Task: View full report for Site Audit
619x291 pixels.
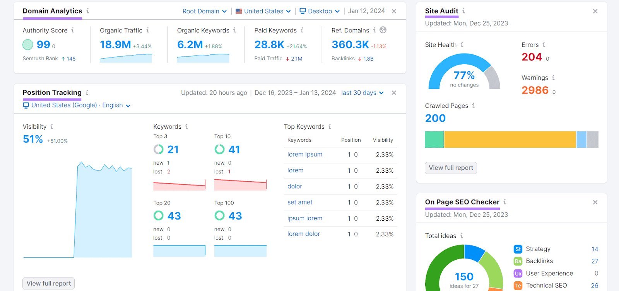Action: tap(451, 168)
